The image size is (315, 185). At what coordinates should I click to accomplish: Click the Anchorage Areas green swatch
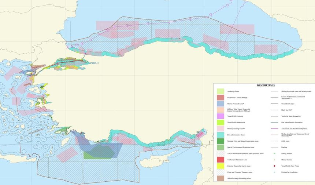tap(220, 91)
